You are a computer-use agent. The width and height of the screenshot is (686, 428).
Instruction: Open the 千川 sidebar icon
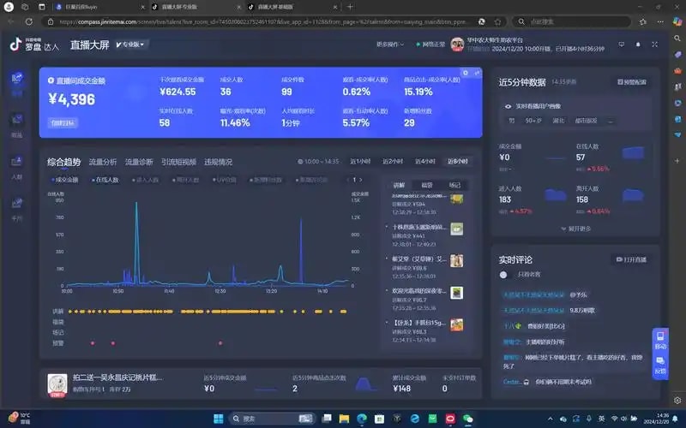16,203
